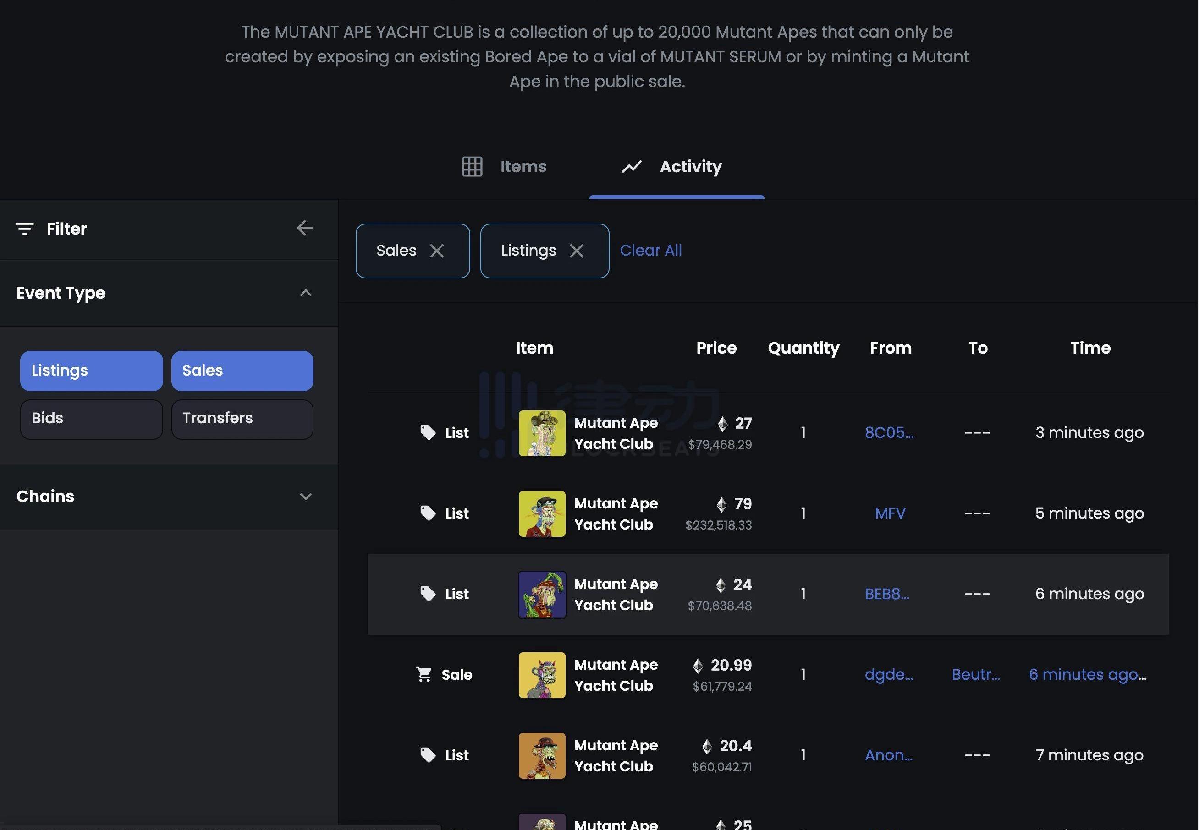Click tag icon on the BEB8... listing row
Viewport: 1199px width, 830px height.
pos(428,594)
